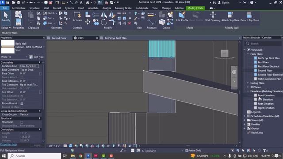Click the Edit Profile tool

(x=182, y=17)
